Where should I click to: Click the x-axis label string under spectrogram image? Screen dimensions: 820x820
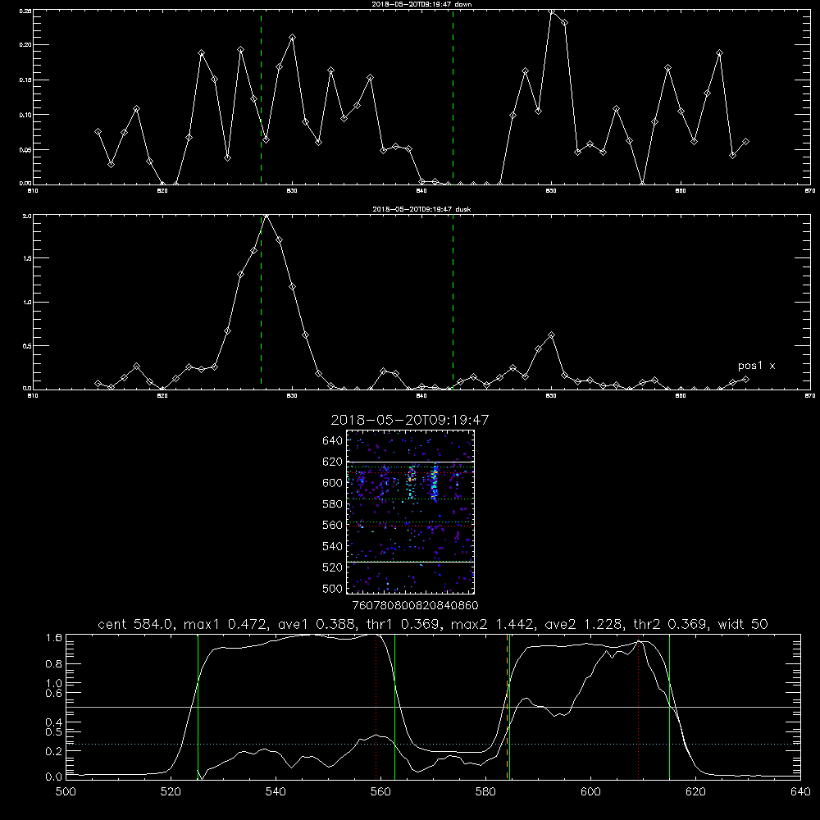click(415, 605)
